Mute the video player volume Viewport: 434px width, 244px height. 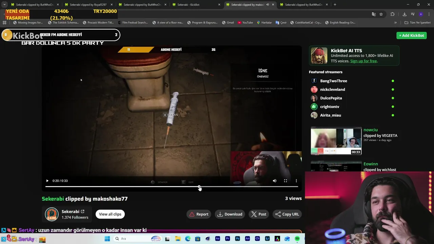pos(275,181)
